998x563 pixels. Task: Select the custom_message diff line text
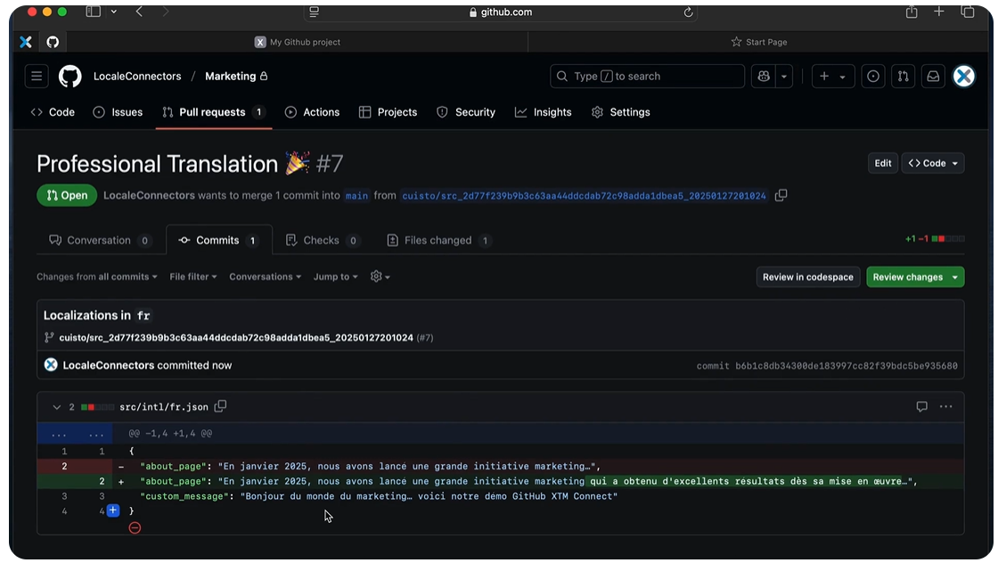379,496
